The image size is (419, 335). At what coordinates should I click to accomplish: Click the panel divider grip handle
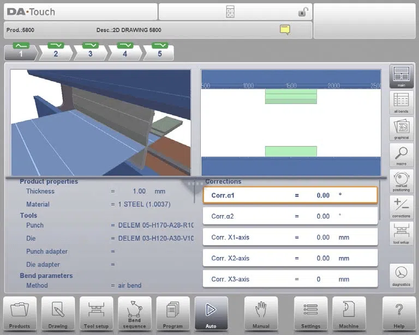[x=195, y=184]
